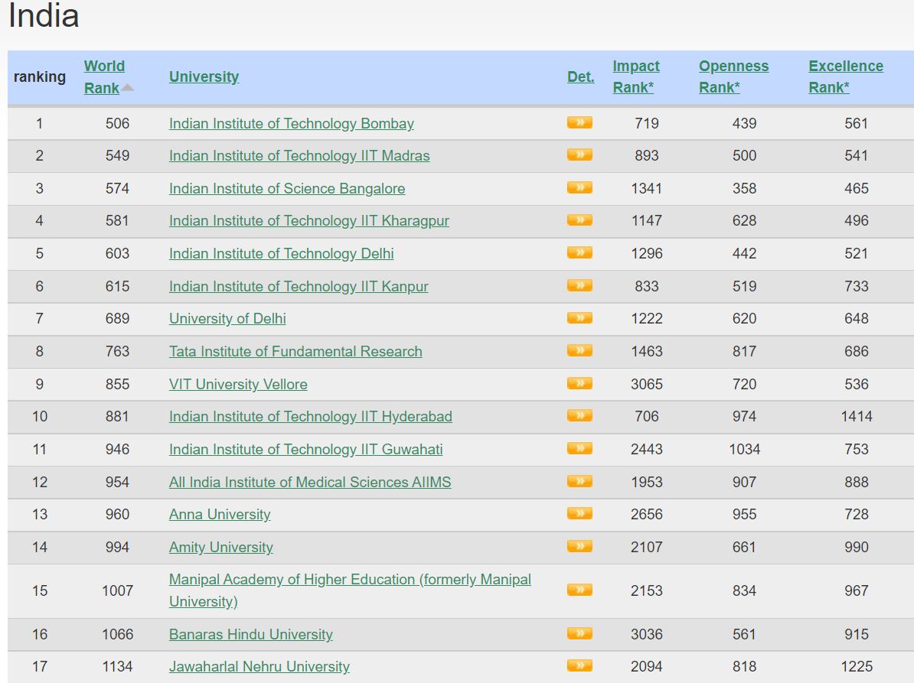Go to Indian Institute of Technology Delhi
This screenshot has width=914, height=683.
[x=282, y=253]
